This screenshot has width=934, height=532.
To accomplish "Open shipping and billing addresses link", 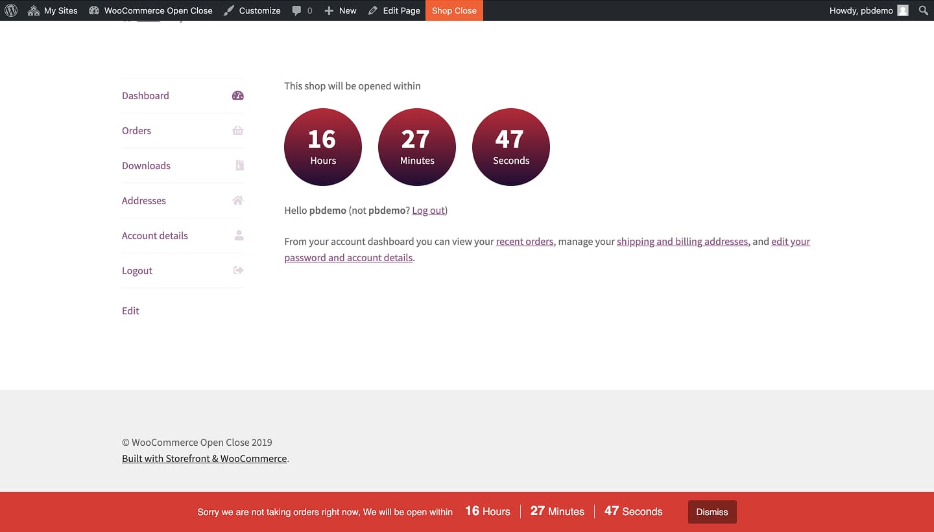I will click(x=682, y=241).
